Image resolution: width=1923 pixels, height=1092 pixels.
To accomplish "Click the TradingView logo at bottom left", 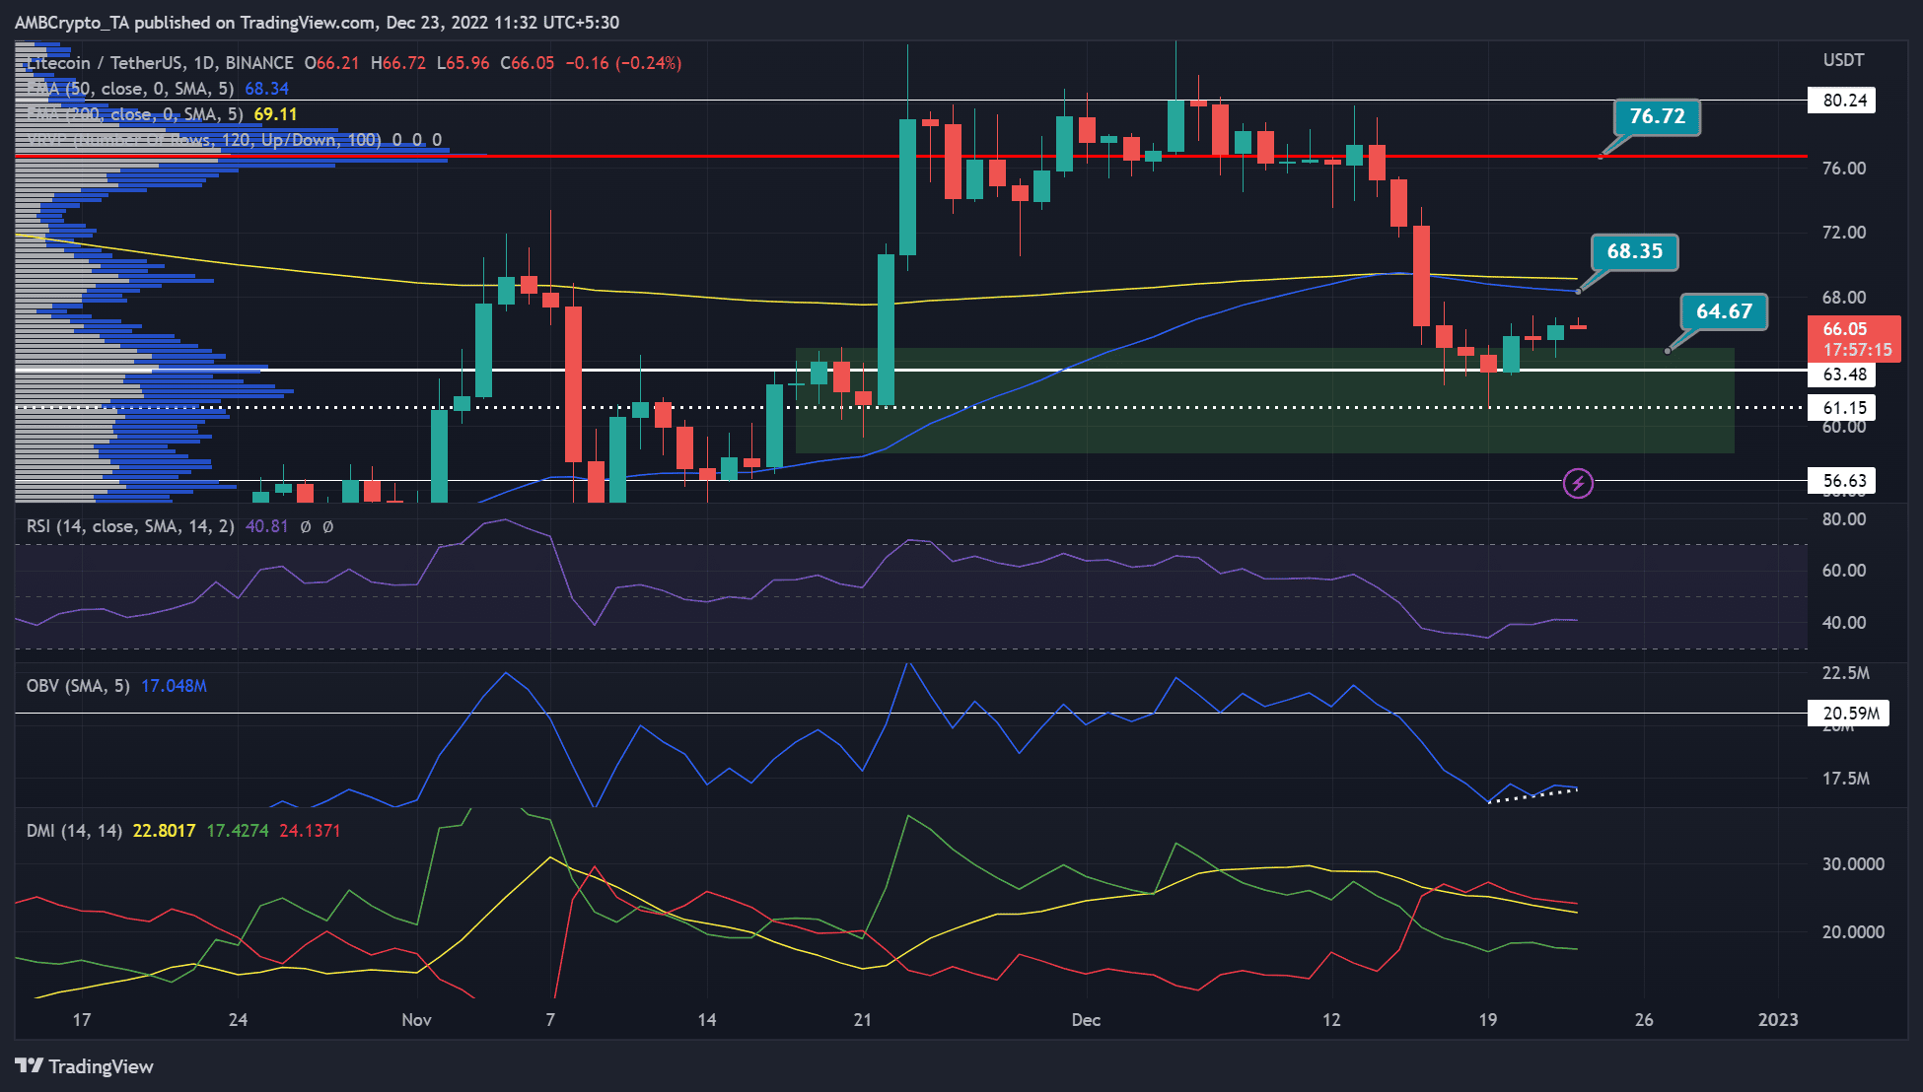I will [85, 1066].
